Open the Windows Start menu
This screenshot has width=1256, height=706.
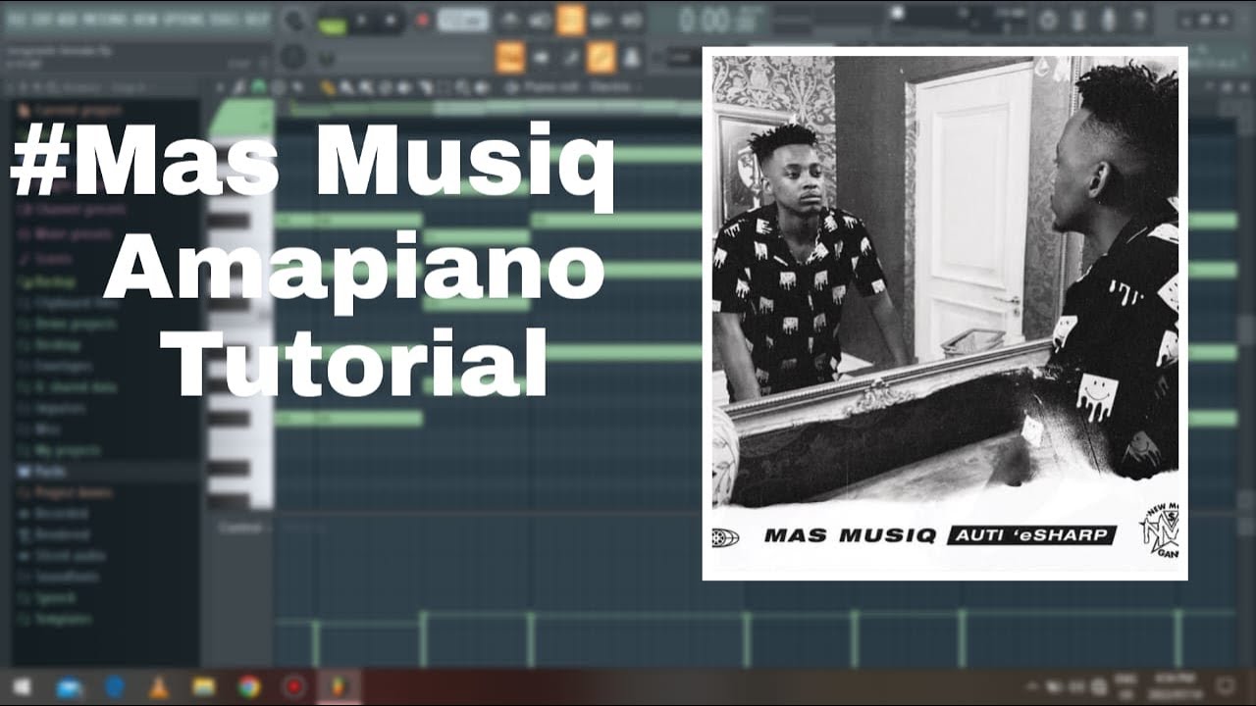(x=21, y=686)
